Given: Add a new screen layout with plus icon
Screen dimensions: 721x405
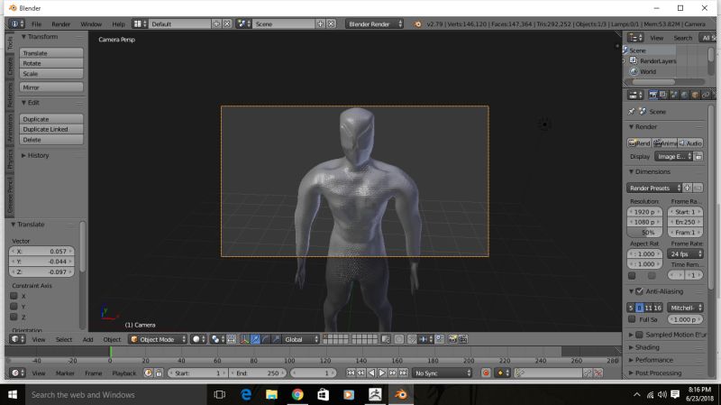Looking at the screenshot, I should click(216, 23).
